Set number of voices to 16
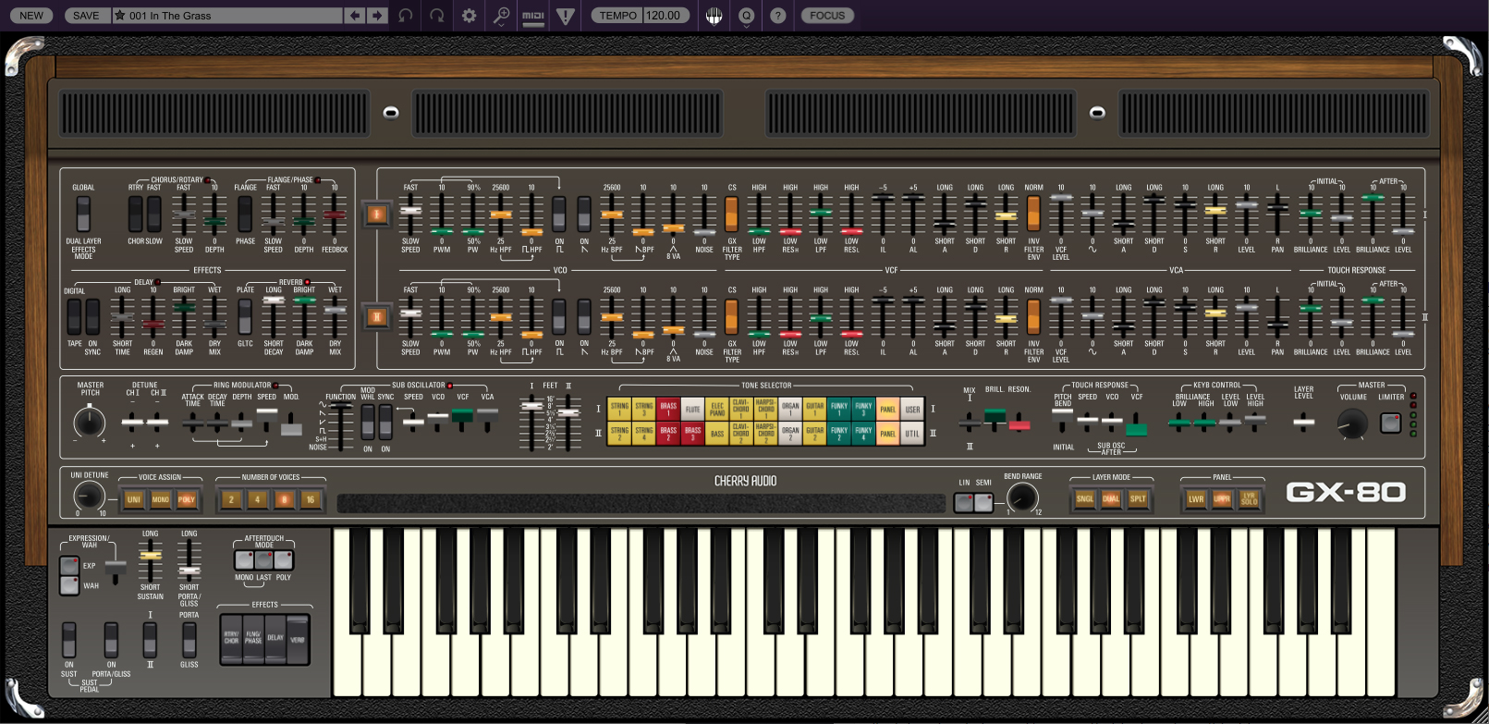Viewport: 1489px width, 724px height. tap(311, 499)
